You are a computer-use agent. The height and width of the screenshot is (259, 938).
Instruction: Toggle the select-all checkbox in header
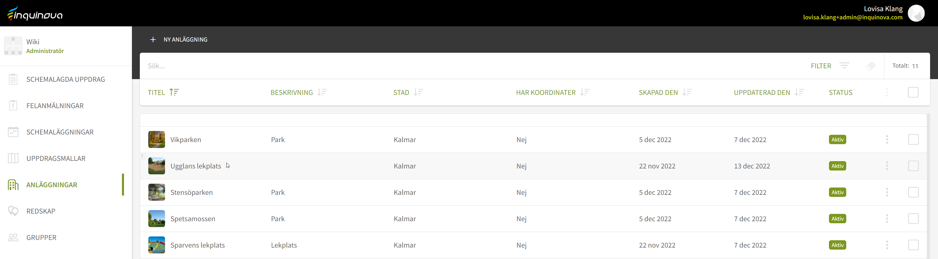coord(913,92)
